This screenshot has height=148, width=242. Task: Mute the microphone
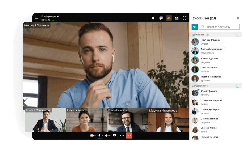99,135
